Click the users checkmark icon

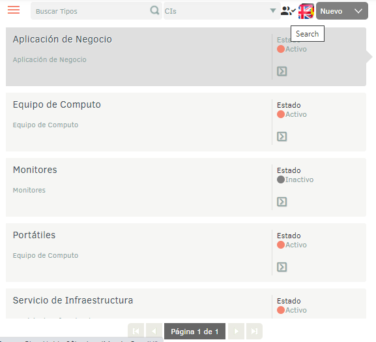click(288, 11)
